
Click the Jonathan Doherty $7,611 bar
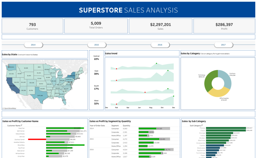pyautogui.click(x=57, y=142)
